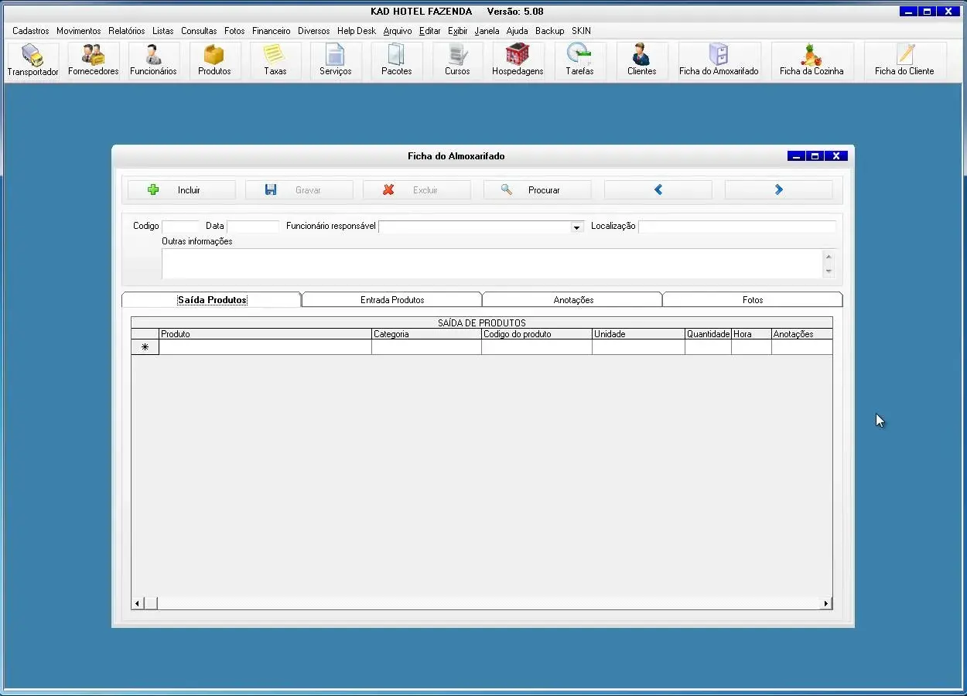Open the Transportador truck icon
967x696 pixels.
[x=32, y=60]
